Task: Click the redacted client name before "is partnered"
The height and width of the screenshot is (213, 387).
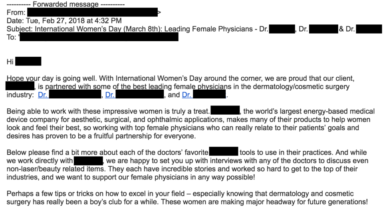Action: 20,87
